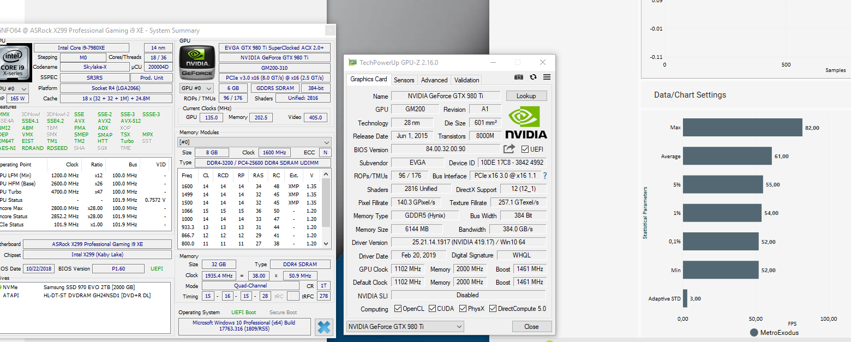
Task: Click the HL-DT-ST DVDRAM GH24NSD1 drive entry
Action: click(97, 295)
